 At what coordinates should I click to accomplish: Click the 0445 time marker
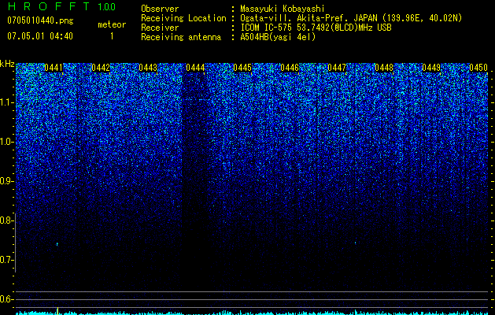242,68
